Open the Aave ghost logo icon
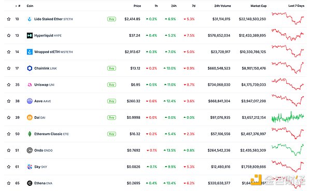The height and width of the screenshot is (191, 311). [30, 101]
